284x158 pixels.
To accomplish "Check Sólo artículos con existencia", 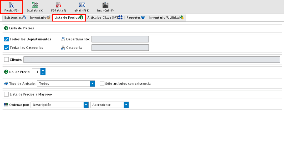I will (102, 83).
